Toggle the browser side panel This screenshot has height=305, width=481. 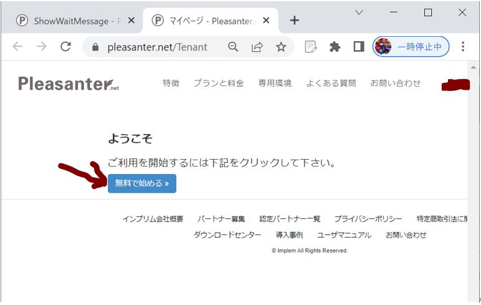[x=359, y=47]
